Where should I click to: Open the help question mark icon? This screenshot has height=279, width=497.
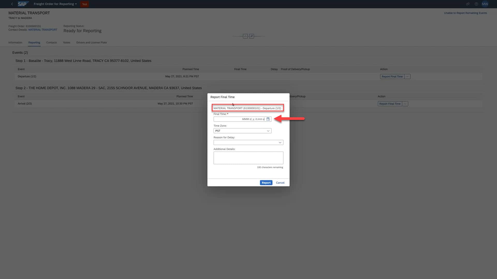476,4
